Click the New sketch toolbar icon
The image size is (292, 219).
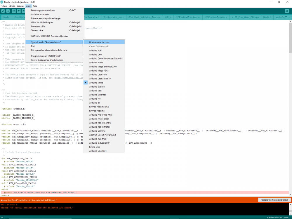(14, 11)
